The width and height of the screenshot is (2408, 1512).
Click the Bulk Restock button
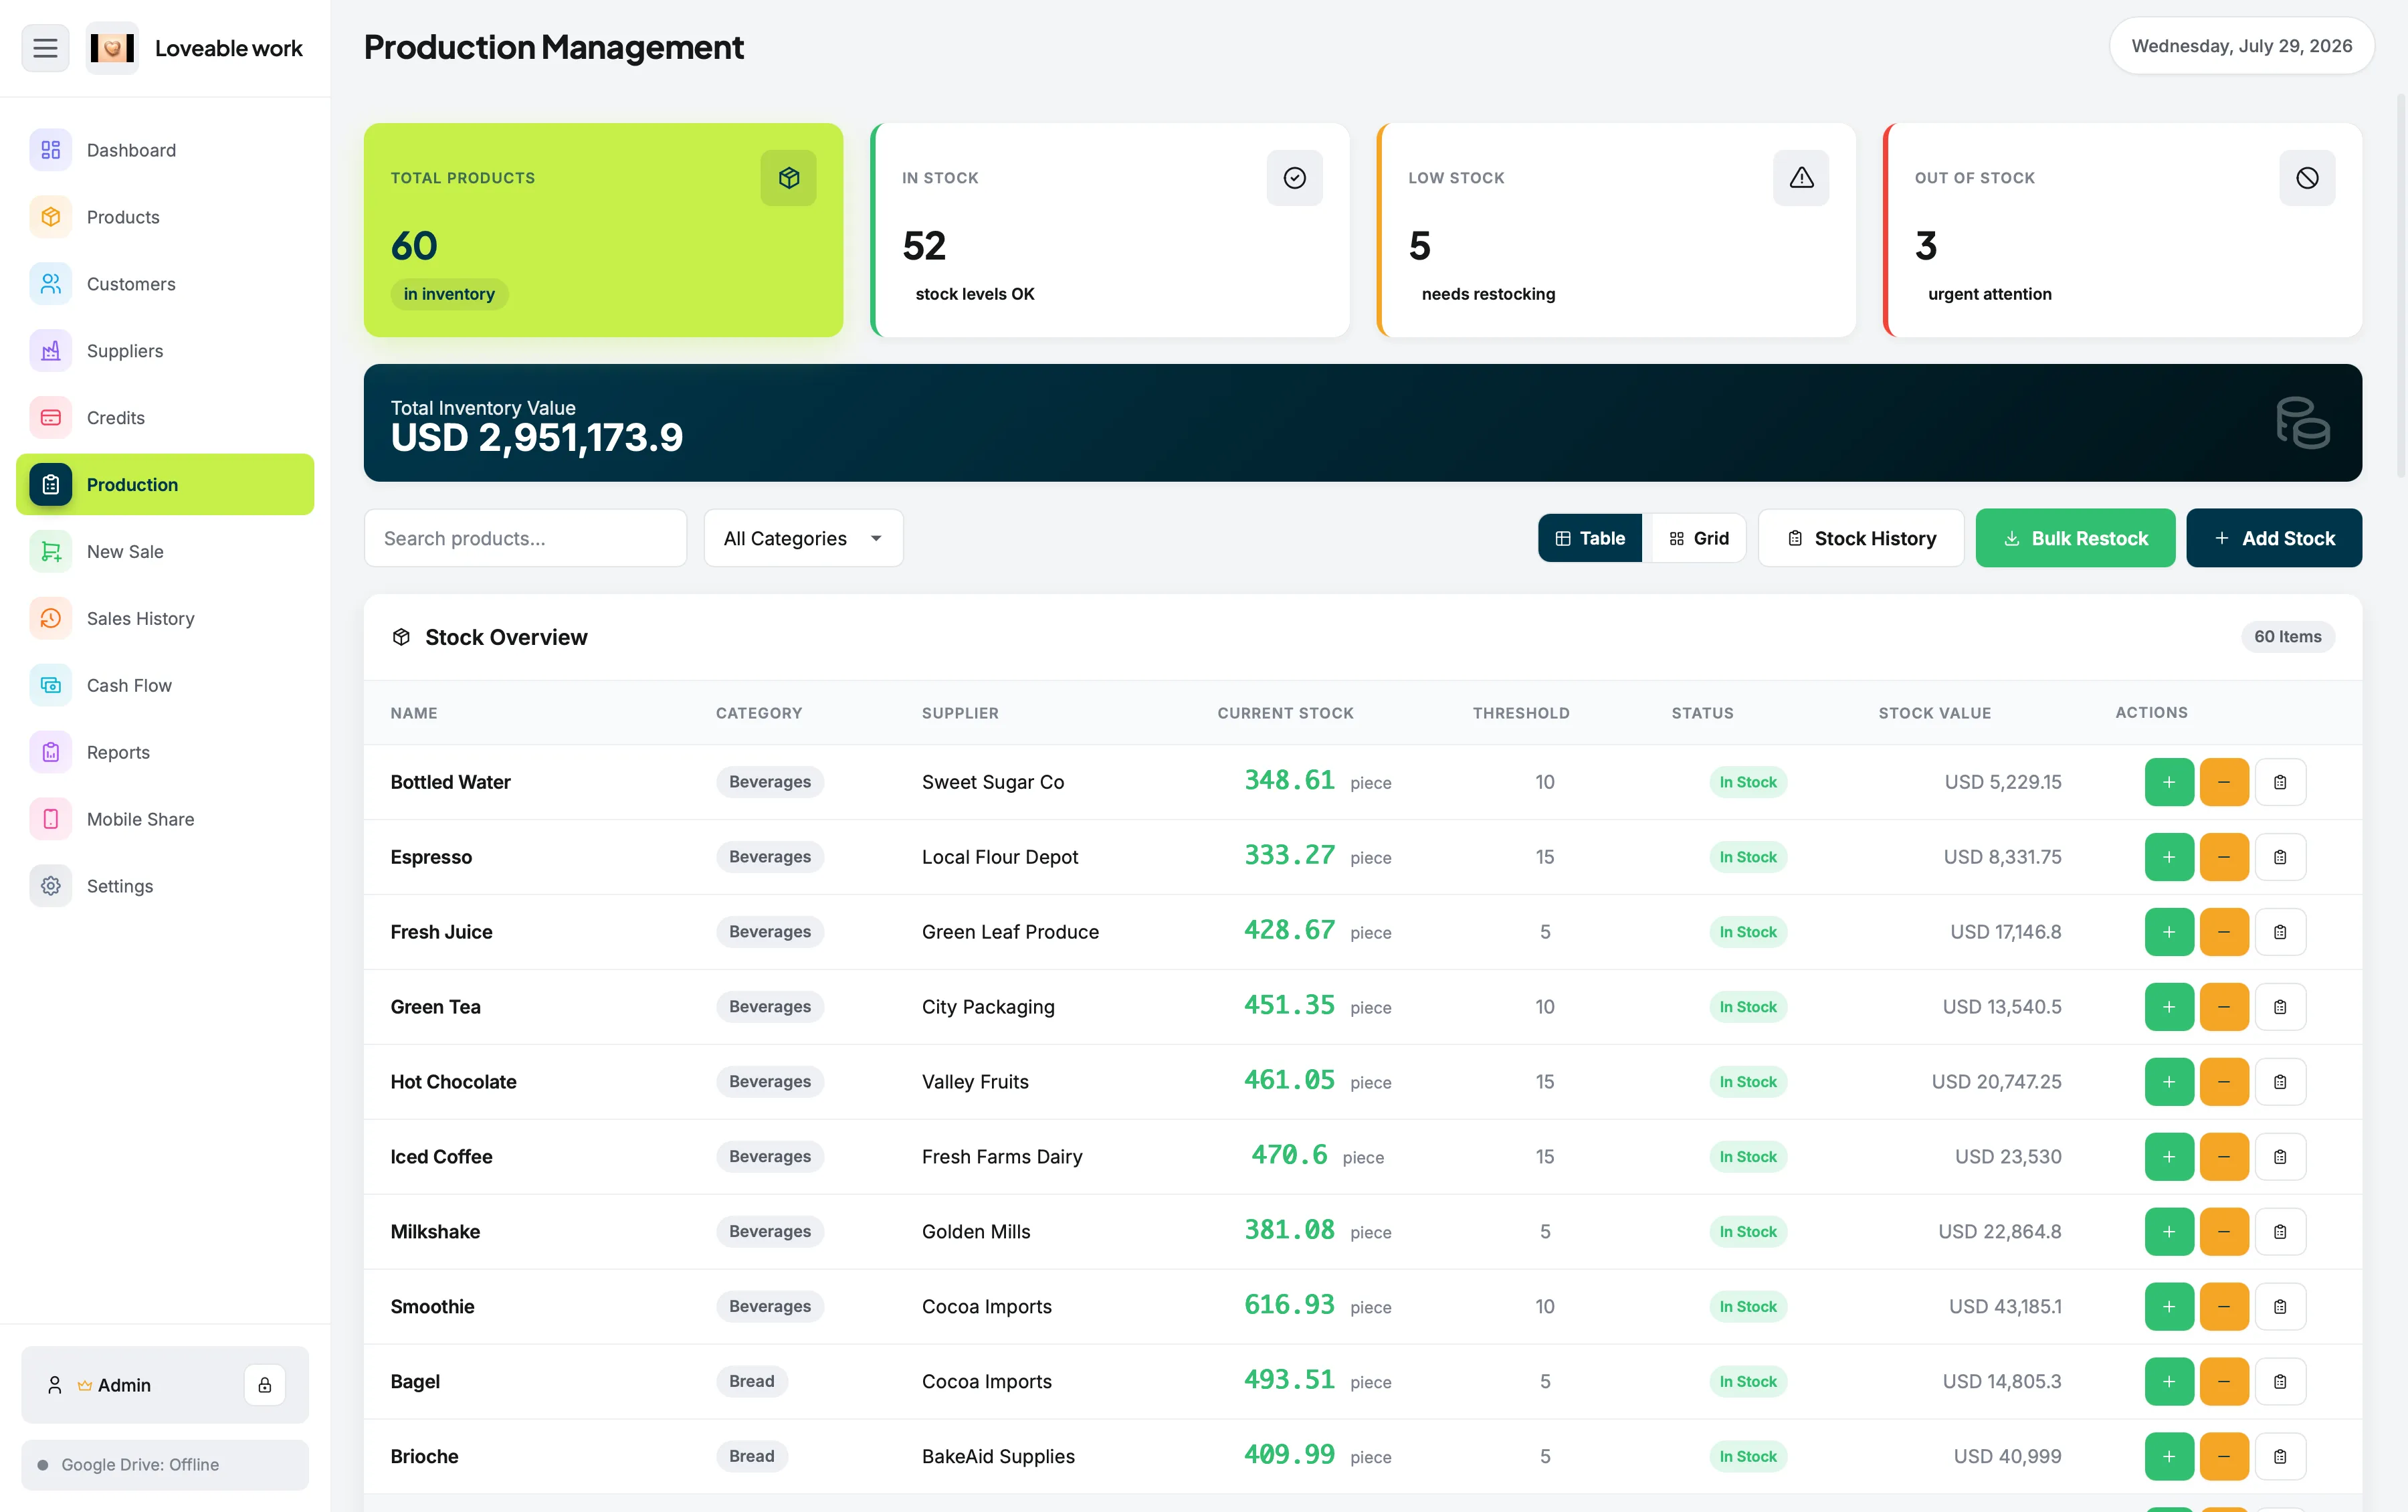(x=2075, y=538)
